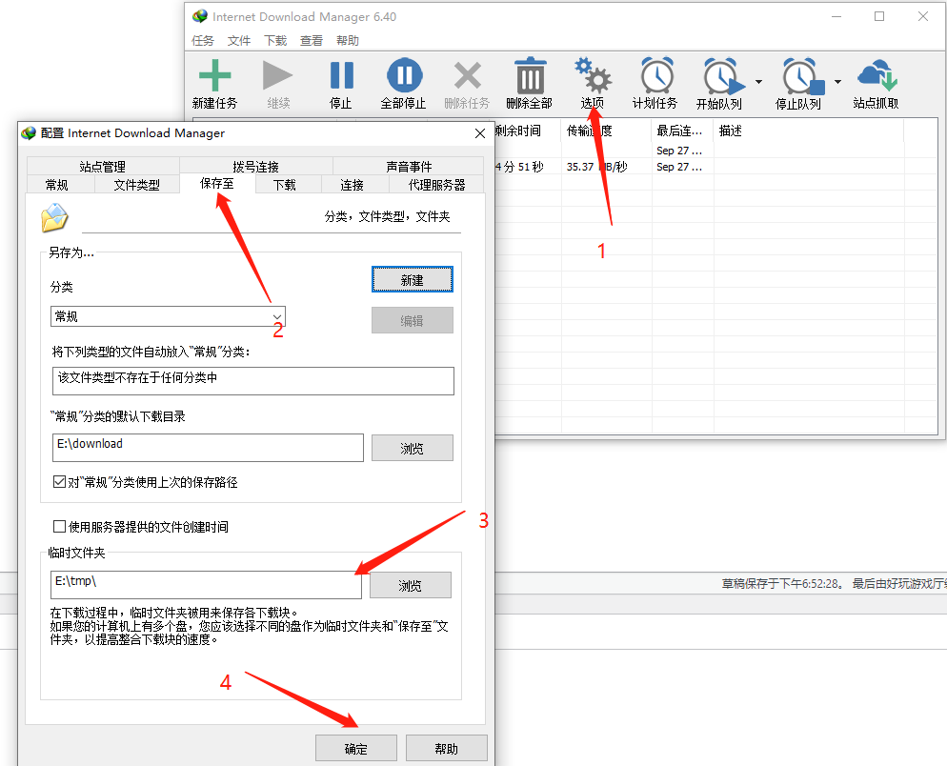Click the 临时文件夹 E:\tmp\ field
The image size is (947, 766).
206,585
